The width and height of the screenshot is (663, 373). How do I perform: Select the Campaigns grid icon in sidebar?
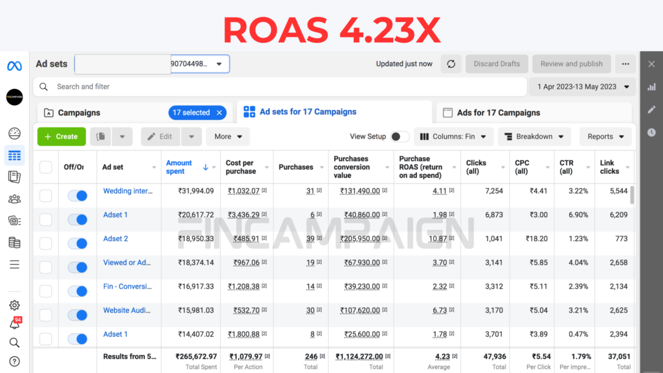point(14,155)
